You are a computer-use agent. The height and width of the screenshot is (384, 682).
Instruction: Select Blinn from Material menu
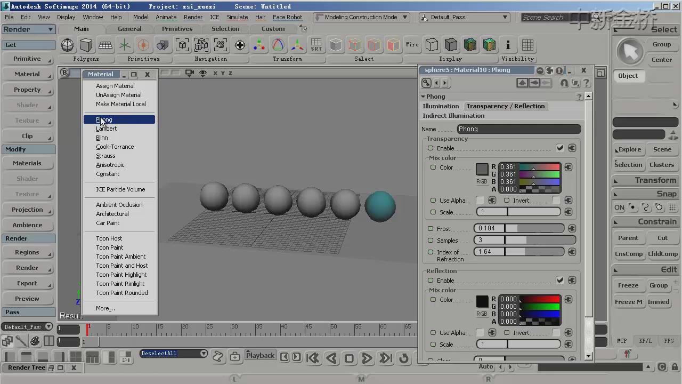point(102,138)
